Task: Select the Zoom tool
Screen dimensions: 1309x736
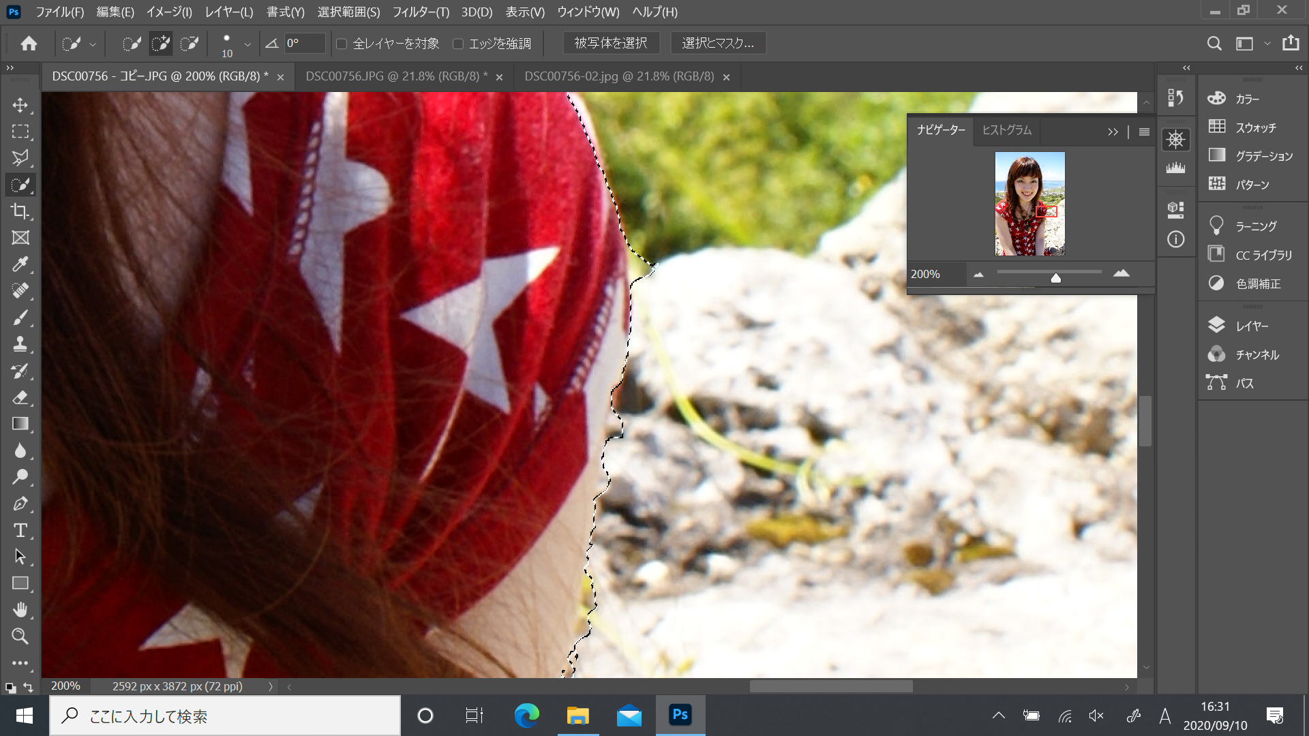Action: coord(20,636)
